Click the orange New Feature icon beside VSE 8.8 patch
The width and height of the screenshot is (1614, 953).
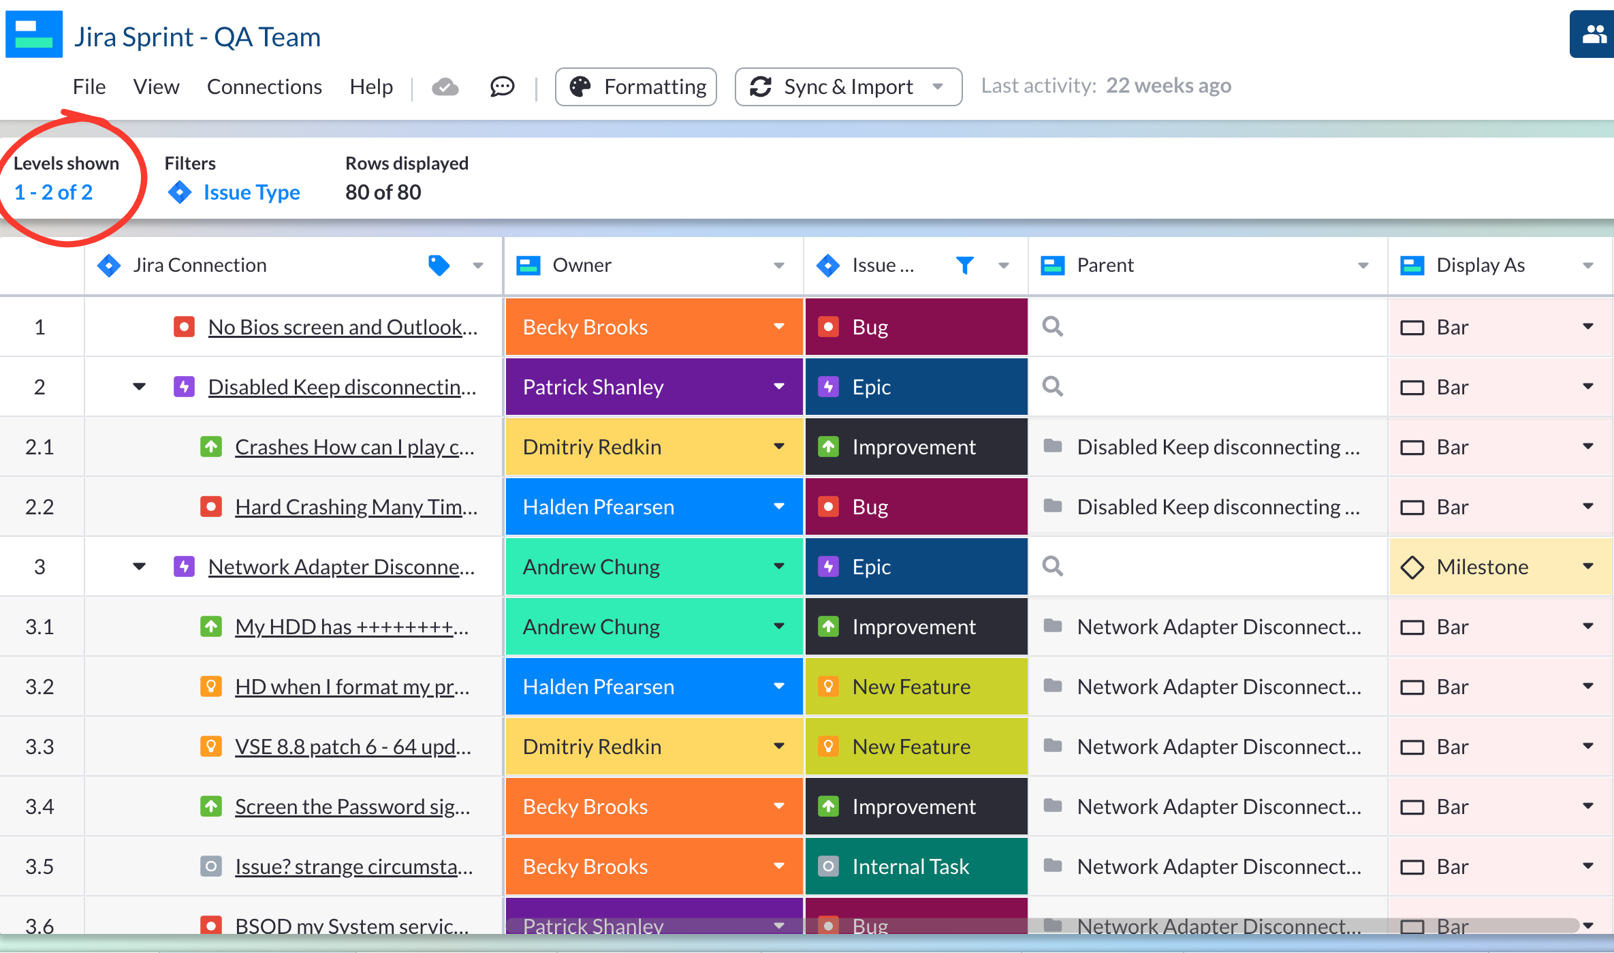(x=211, y=747)
